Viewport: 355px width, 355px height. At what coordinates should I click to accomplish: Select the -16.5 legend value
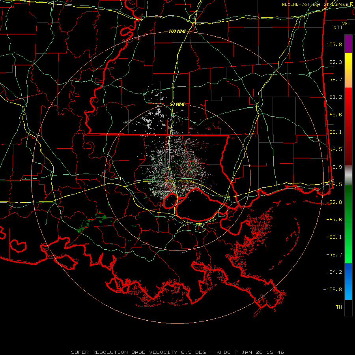tap(334, 185)
